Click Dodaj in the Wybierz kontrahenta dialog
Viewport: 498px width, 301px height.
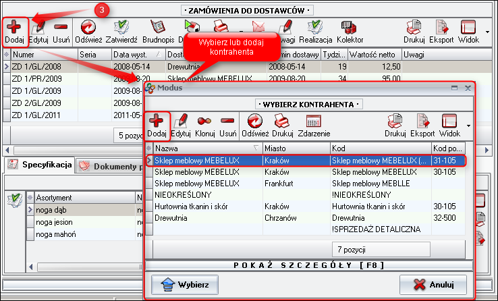pyautogui.click(x=157, y=125)
